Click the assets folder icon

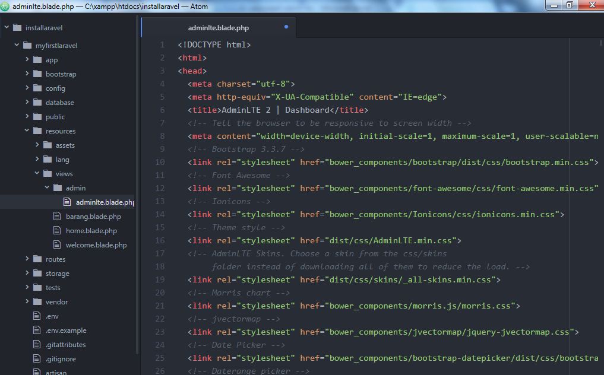48,145
